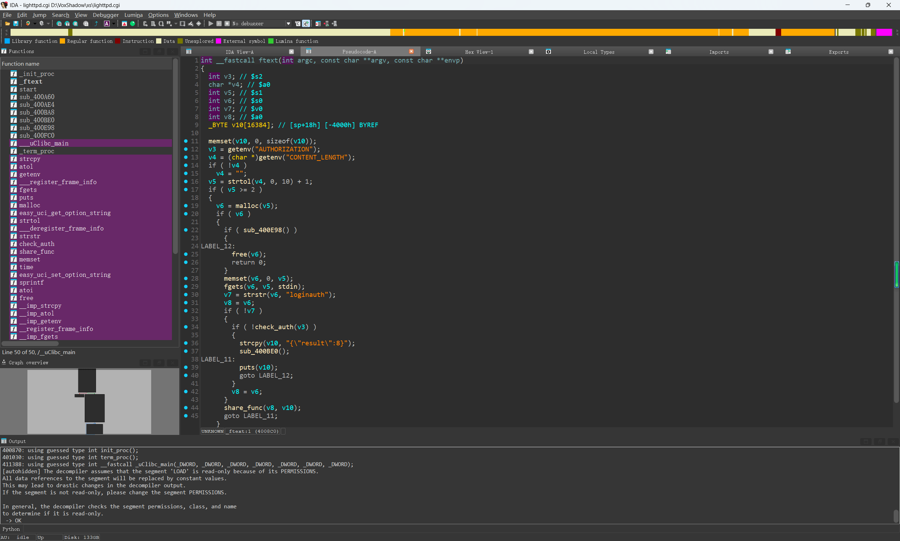Click the add breakpoint lines icon

click(326, 24)
